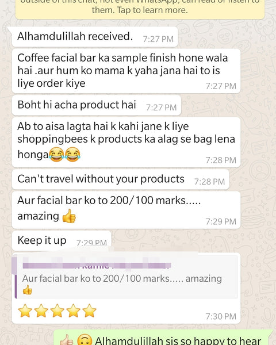The height and width of the screenshot is (345, 276).
Task: Tap the encryption notice 'Tap to learn more'
Action: click(140, 10)
